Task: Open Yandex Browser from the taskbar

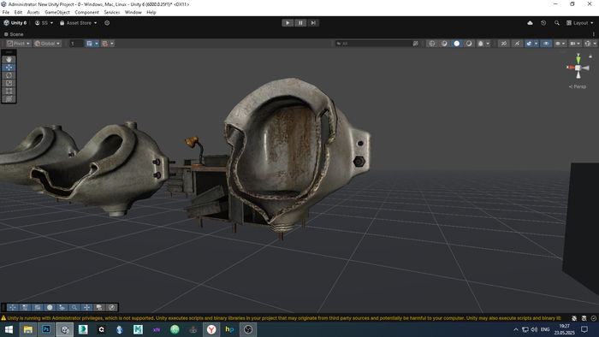Action: 211,329
